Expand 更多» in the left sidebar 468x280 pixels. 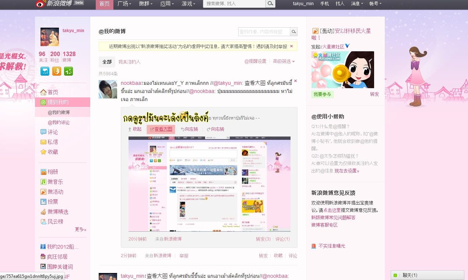[81, 229]
